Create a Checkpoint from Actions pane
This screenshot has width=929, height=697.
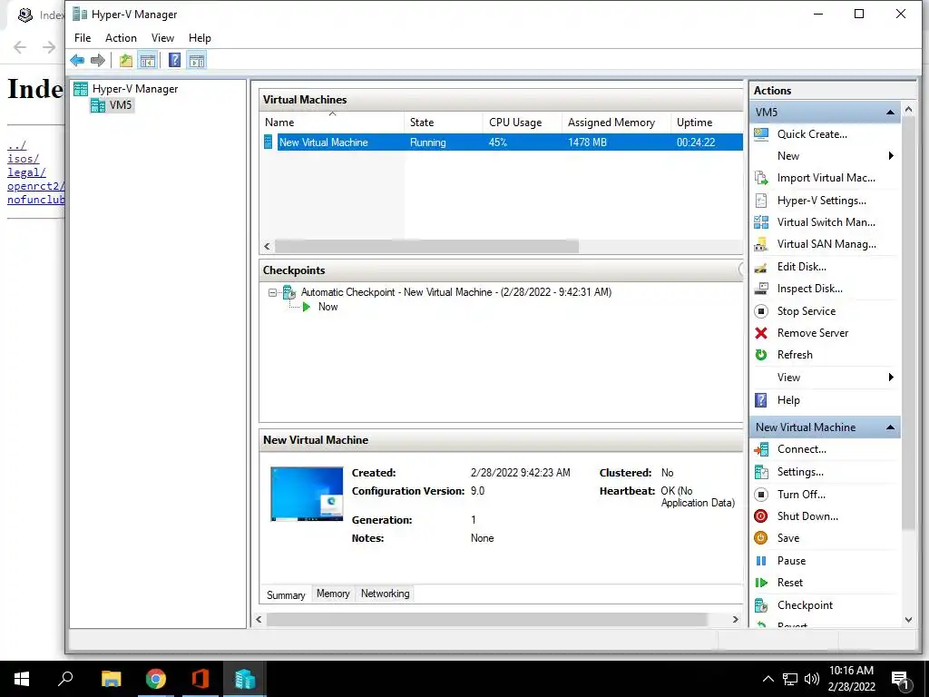(x=805, y=605)
